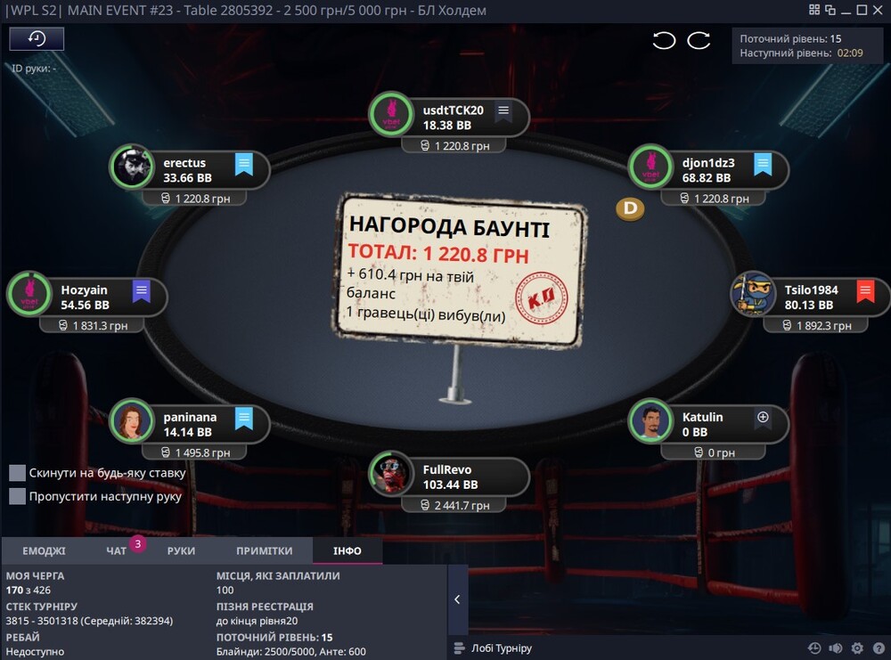Enable fold to any bet checkbox
Viewport: 891px width, 660px height.
[18, 473]
